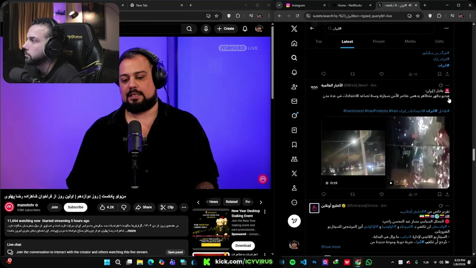476x268 pixels.
Task: Switch to Media tab in X search
Action: [x=410, y=41]
